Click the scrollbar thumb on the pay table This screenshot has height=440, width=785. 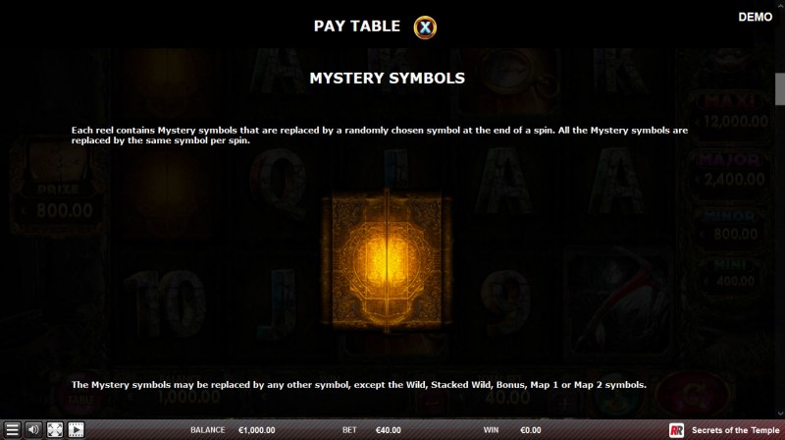779,88
